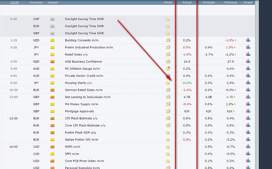Open detail folder for Housing Starts y/y

pyautogui.click(x=168, y=83)
